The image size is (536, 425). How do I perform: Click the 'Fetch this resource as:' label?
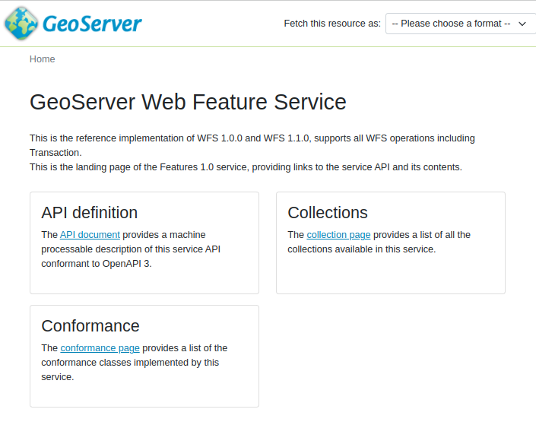pyautogui.click(x=332, y=24)
